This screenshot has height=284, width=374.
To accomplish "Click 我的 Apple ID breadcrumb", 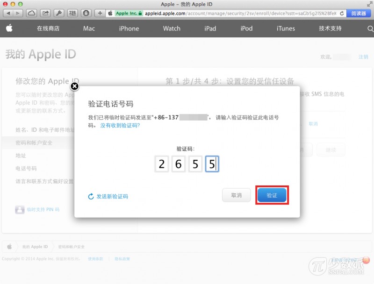I will [35, 247].
